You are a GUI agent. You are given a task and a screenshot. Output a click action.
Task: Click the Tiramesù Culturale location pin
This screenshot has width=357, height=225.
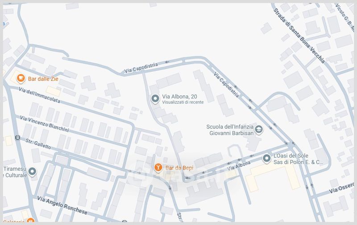[32, 172]
